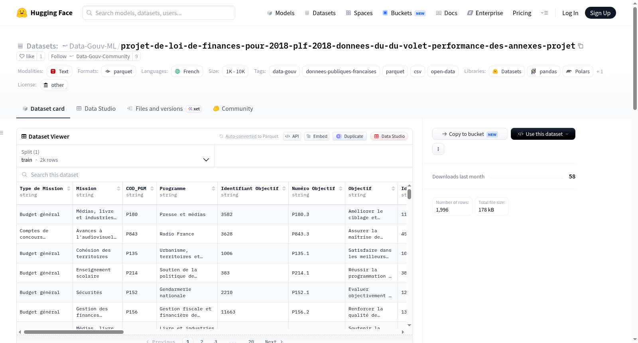Sort the COD_PGM column
The width and height of the screenshot is (638, 343).
point(152,188)
